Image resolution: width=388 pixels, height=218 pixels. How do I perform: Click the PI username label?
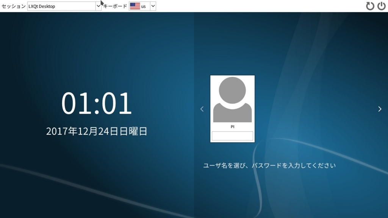(232, 126)
